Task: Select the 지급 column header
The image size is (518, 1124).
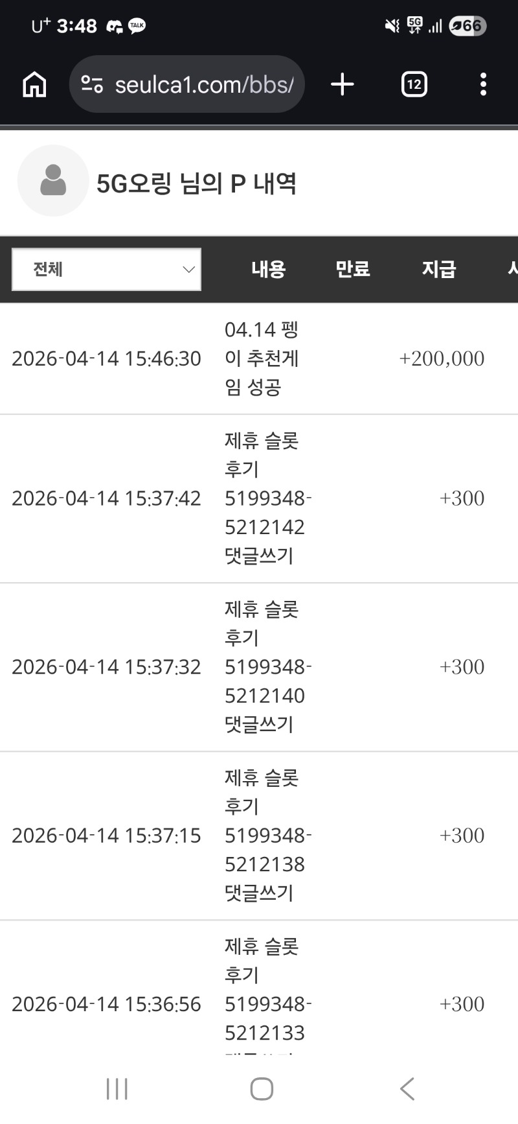Action: (439, 270)
